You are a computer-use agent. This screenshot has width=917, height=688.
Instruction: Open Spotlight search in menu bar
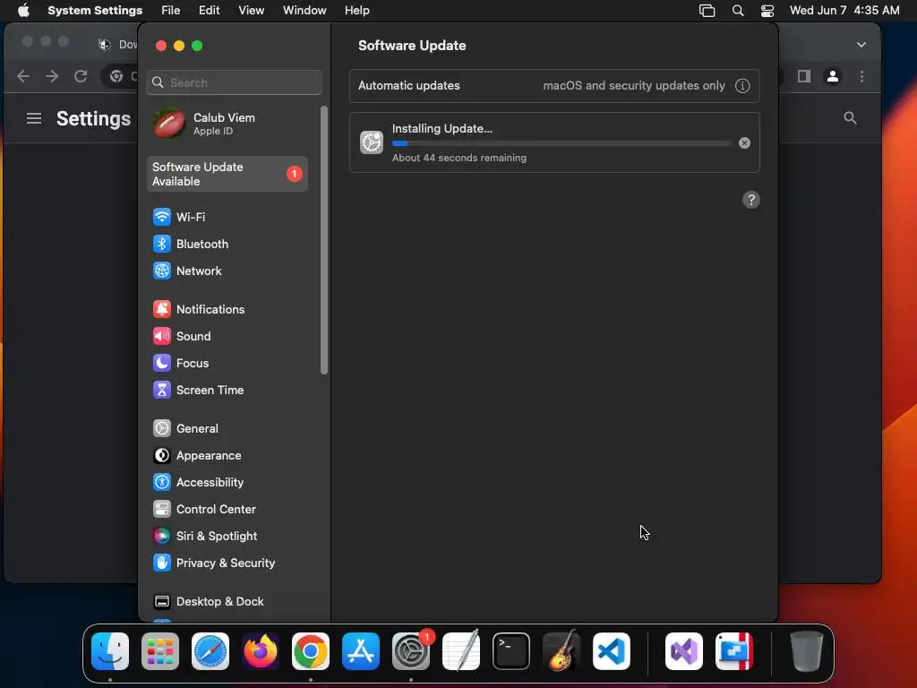[738, 11]
